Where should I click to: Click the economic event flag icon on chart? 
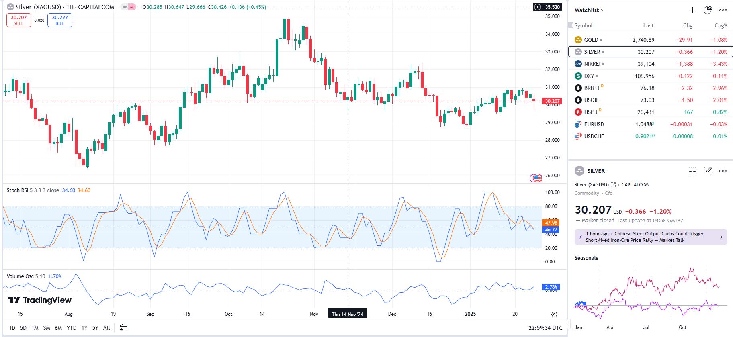(536, 178)
